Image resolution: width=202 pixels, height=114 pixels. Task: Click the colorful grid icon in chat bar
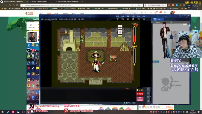click(127, 103)
